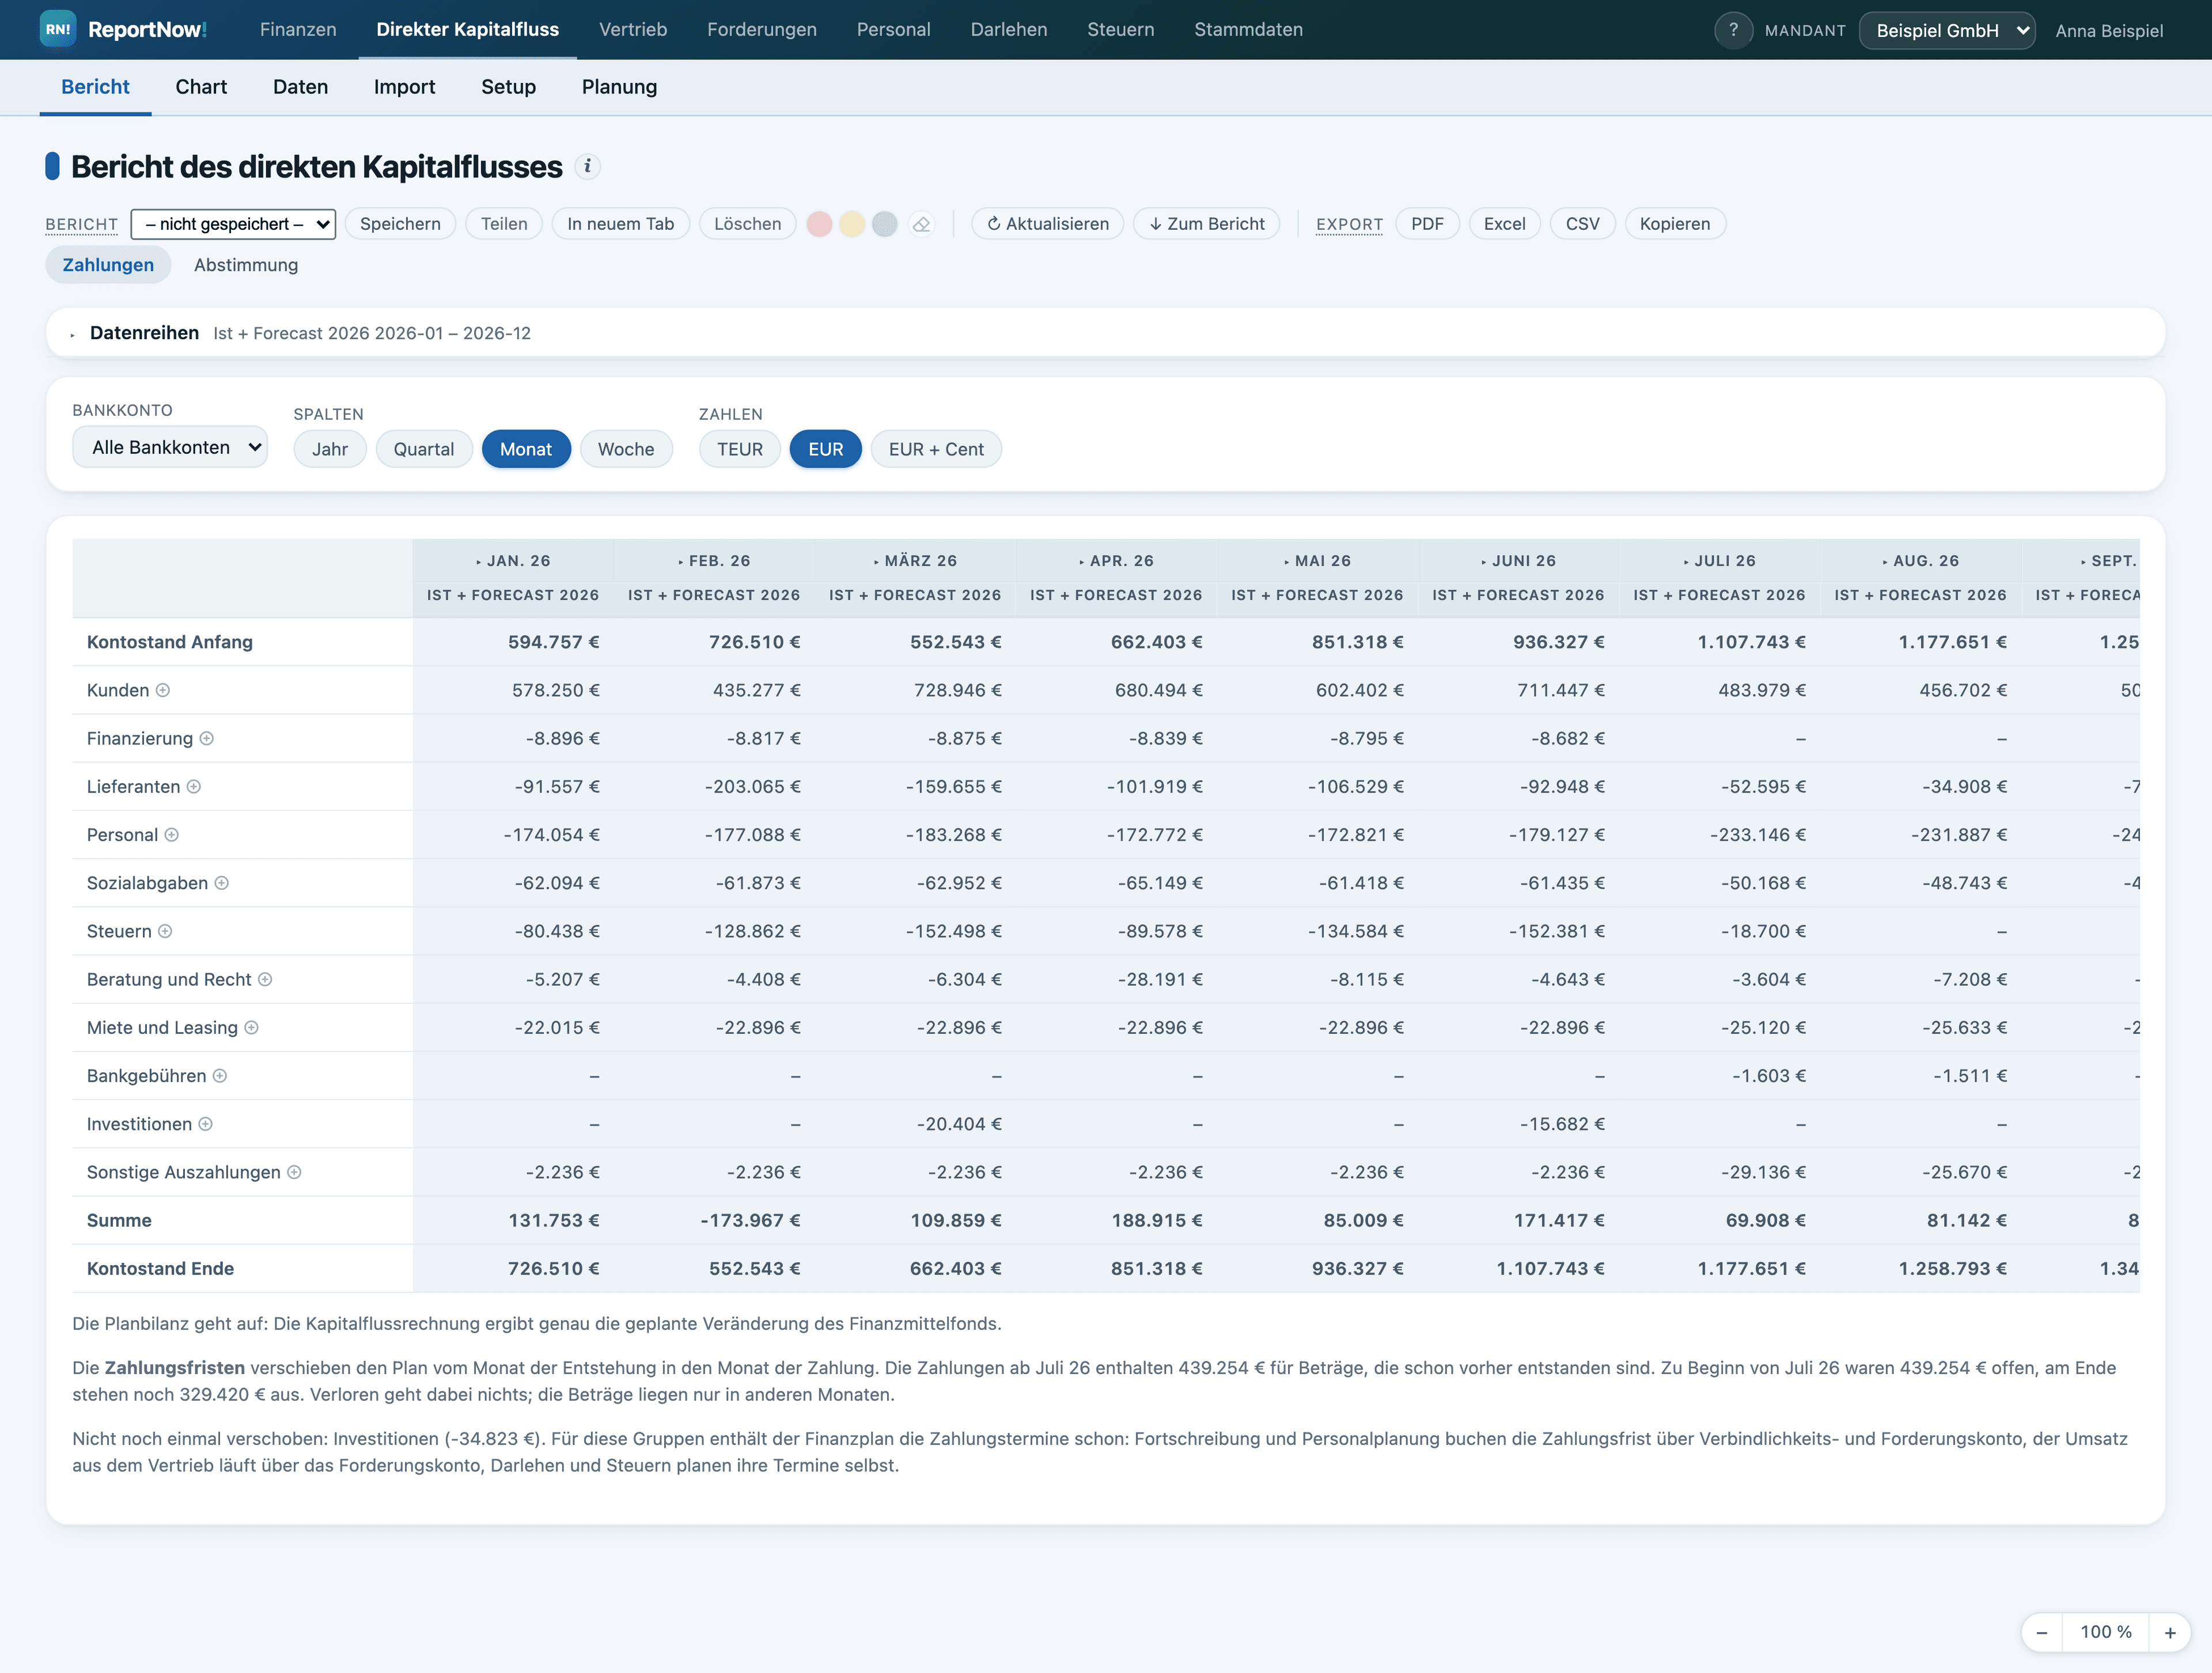This screenshot has height=1673, width=2212.
Task: Click the Kopieren button
Action: [x=1675, y=224]
